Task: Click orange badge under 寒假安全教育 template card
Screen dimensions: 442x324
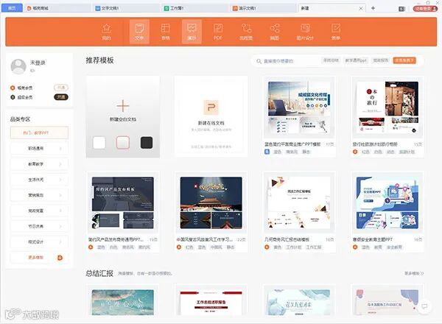Action: click(x=355, y=247)
